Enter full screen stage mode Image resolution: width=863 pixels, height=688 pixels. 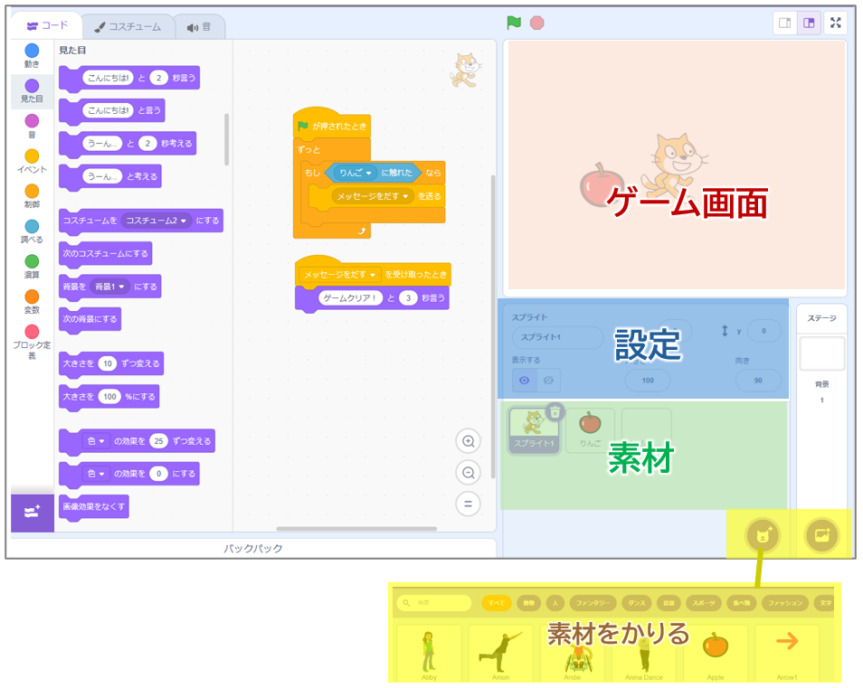tap(836, 24)
